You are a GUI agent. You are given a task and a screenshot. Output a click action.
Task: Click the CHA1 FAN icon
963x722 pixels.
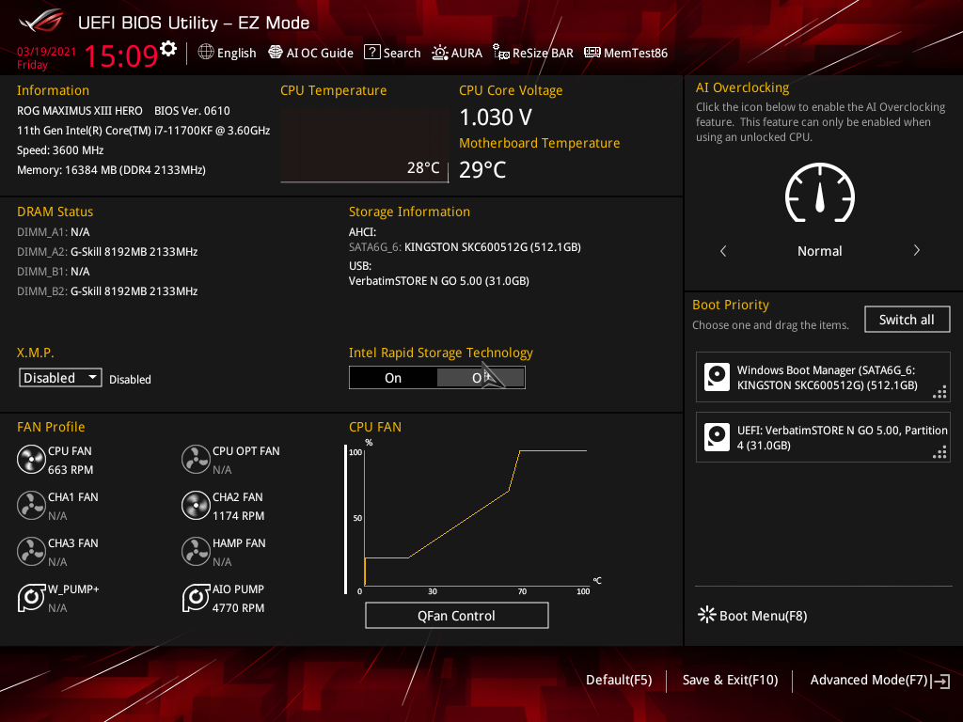pos(31,505)
